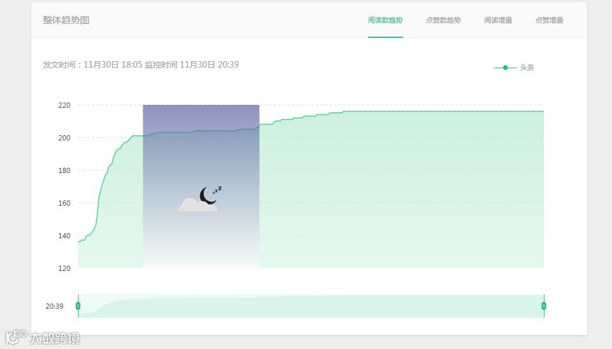The image size is (612, 349).
Task: Switch to the 阅读数趋势 tab
Action: pos(385,20)
